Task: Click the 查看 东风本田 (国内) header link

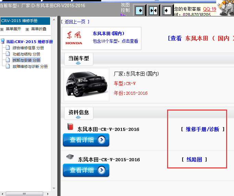Action: click(201, 38)
